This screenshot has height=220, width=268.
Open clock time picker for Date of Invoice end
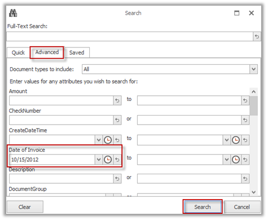(x=236, y=160)
